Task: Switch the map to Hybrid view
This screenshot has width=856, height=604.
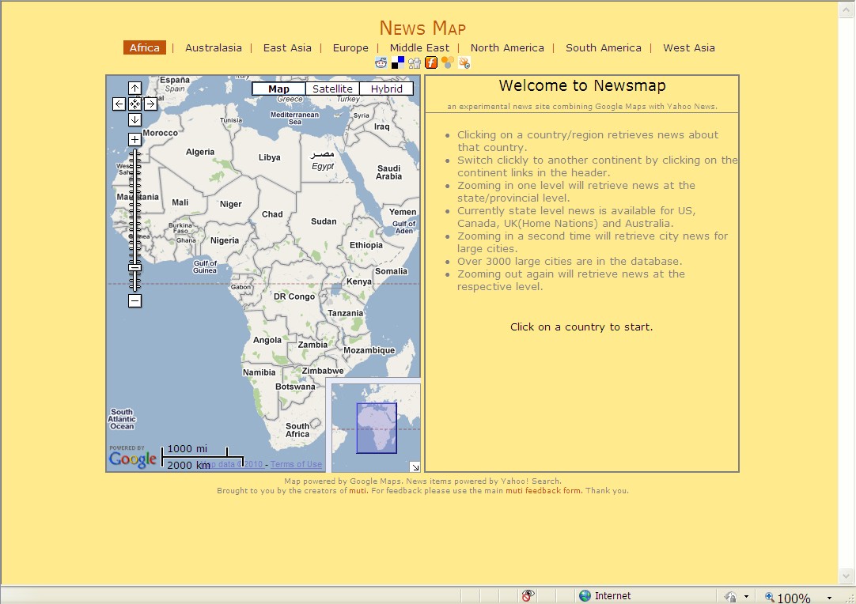Action: (386, 89)
